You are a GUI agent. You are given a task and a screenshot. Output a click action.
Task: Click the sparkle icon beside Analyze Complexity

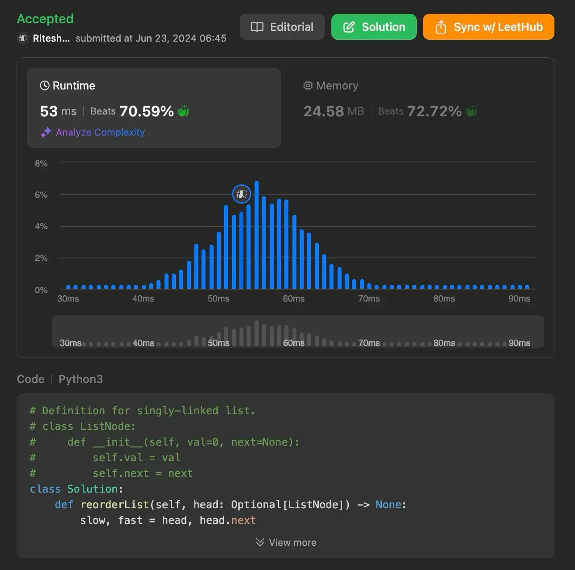click(x=46, y=132)
